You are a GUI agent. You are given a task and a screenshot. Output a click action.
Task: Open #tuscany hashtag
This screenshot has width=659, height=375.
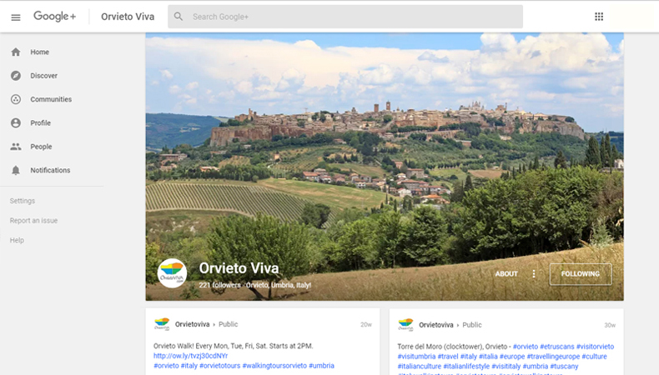point(564,366)
